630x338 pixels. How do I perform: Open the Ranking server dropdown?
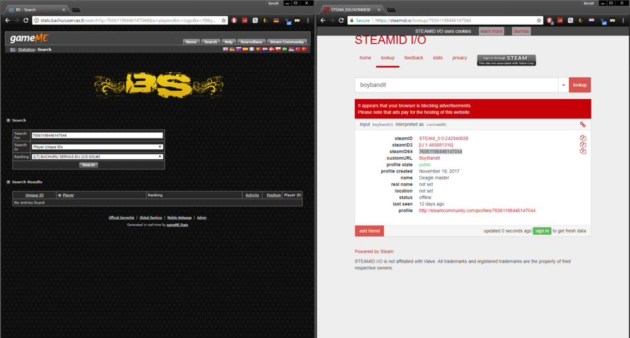97,157
